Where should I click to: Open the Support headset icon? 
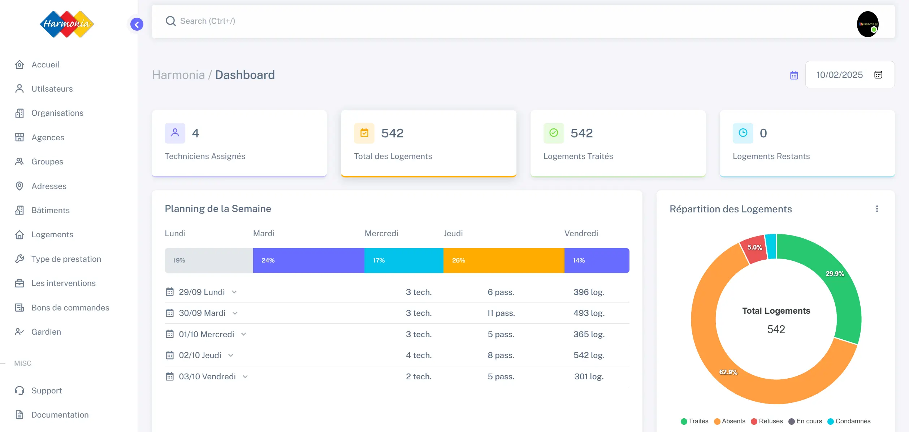(x=20, y=391)
